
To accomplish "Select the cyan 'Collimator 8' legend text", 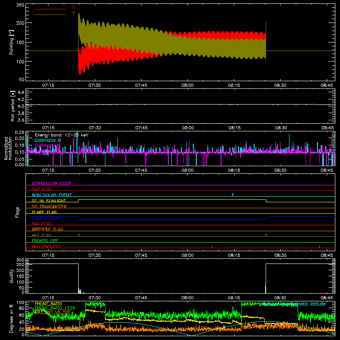I will 48,140.
